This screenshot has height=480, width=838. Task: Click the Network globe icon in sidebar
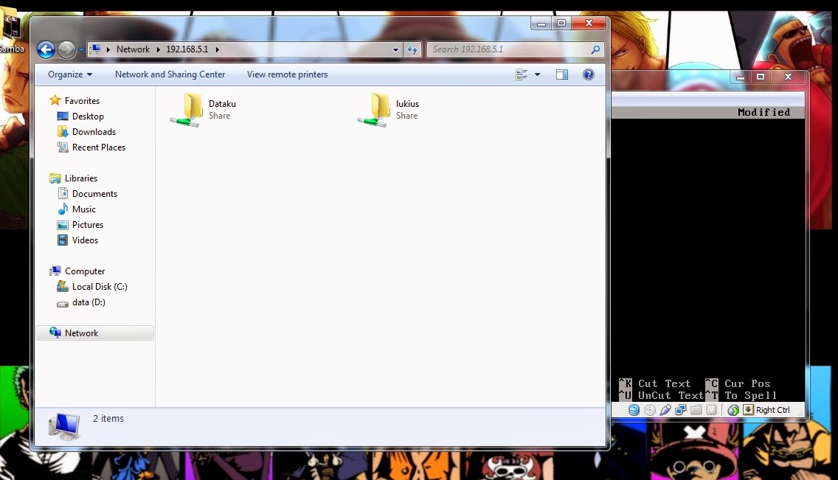[x=55, y=333]
